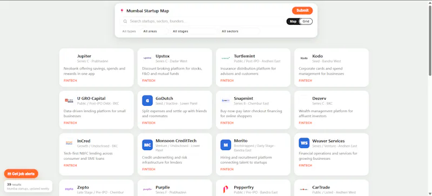Click the FINTECH tag on InCred card

(70, 165)
